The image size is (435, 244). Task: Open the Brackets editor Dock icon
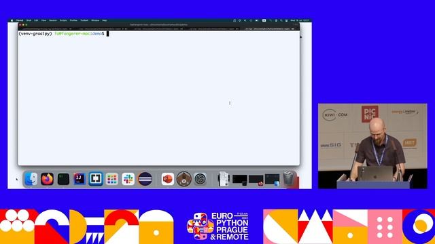(x=96, y=179)
